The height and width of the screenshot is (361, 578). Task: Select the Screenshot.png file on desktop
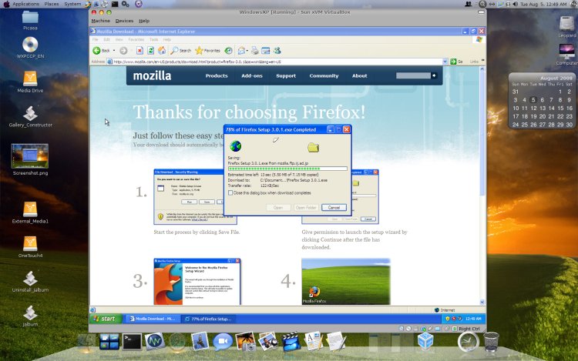[x=30, y=159]
